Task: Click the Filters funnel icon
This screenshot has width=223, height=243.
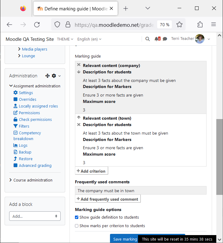Action: 15,126
